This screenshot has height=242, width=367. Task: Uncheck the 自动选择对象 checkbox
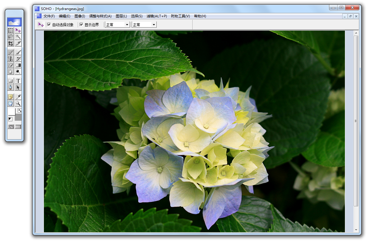[x=49, y=25]
